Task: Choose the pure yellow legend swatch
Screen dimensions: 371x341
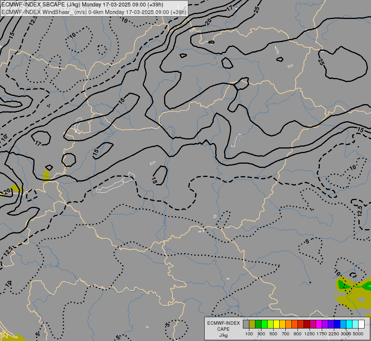Action: [276, 324]
